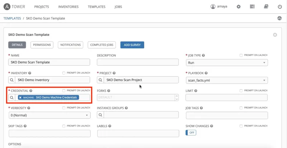This screenshot has height=148, width=287.
Task: Enable Prompt on Launch for Job Type
Action: tap(241, 55)
